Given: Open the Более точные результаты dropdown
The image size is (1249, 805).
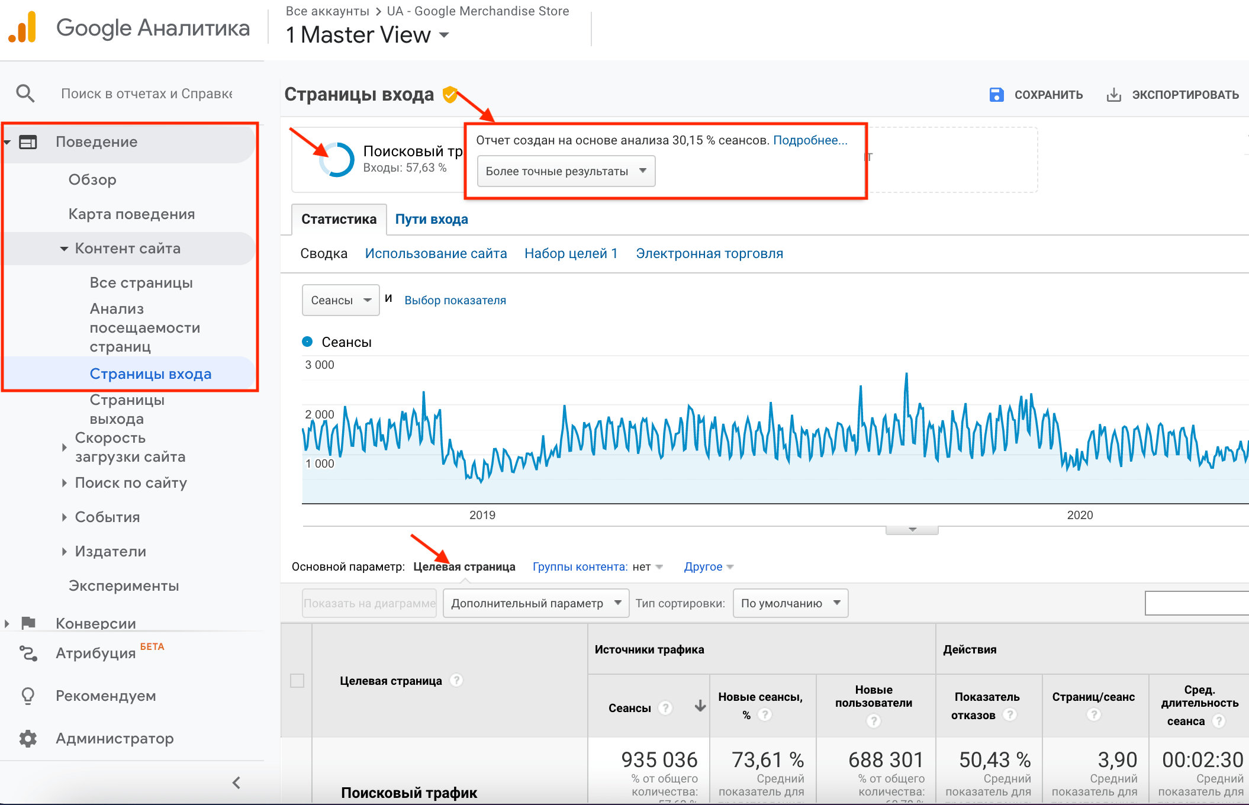Looking at the screenshot, I should tap(566, 171).
